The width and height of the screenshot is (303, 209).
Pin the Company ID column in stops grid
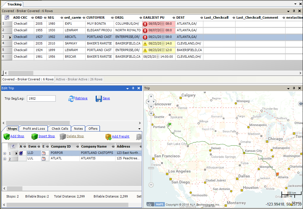click(x=78, y=147)
